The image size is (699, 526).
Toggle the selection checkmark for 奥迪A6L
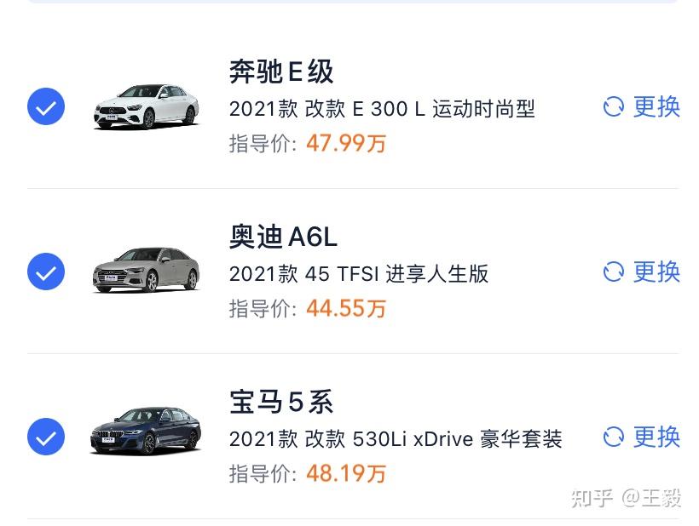tap(45, 272)
